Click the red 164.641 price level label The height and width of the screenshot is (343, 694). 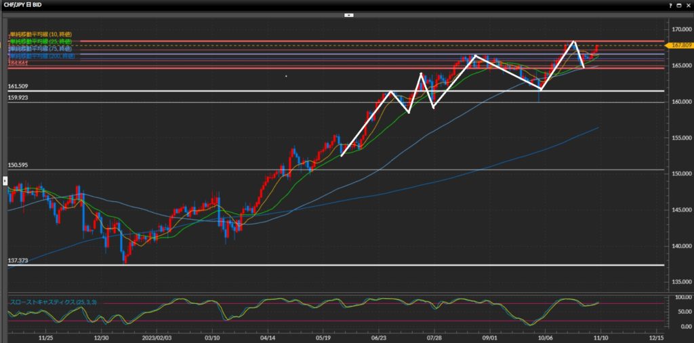(x=18, y=63)
